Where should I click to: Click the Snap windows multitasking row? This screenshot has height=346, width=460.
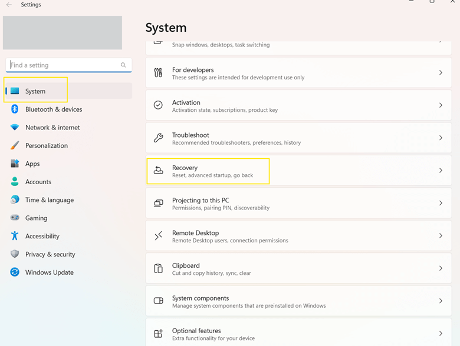click(298, 48)
